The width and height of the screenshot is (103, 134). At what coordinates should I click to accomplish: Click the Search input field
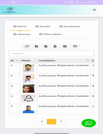click(51, 53)
